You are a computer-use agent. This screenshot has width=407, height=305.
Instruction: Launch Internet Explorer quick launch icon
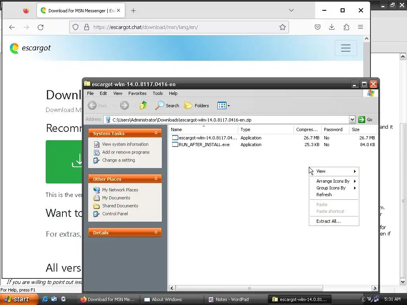point(45,299)
